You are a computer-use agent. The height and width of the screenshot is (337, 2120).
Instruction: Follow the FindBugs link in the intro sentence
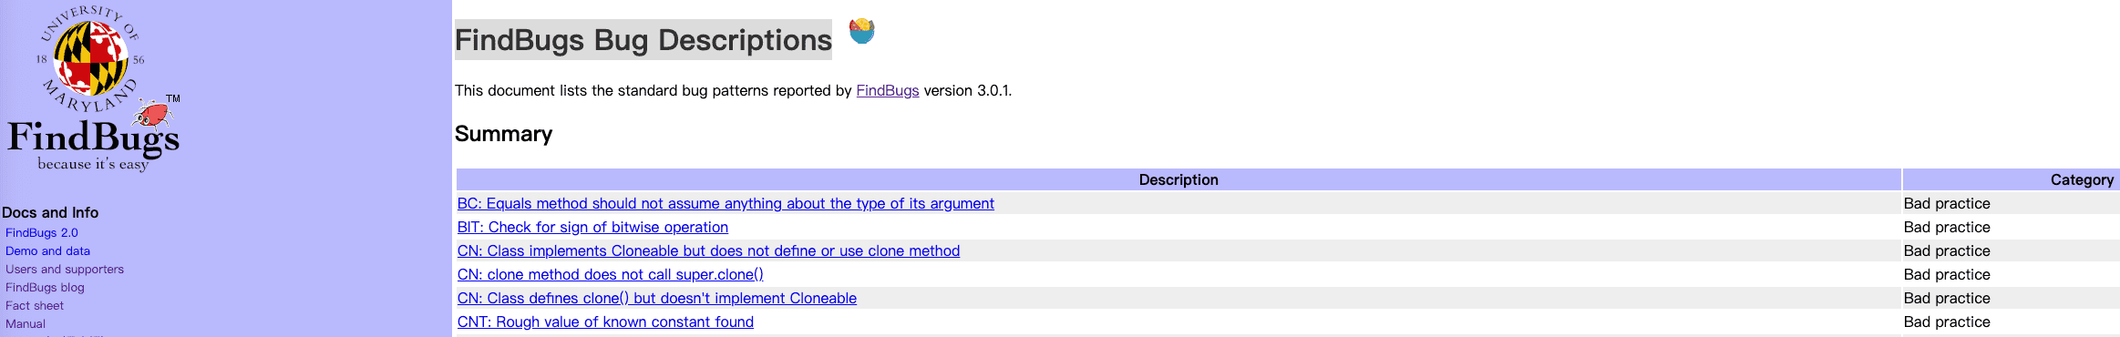pyautogui.click(x=888, y=90)
